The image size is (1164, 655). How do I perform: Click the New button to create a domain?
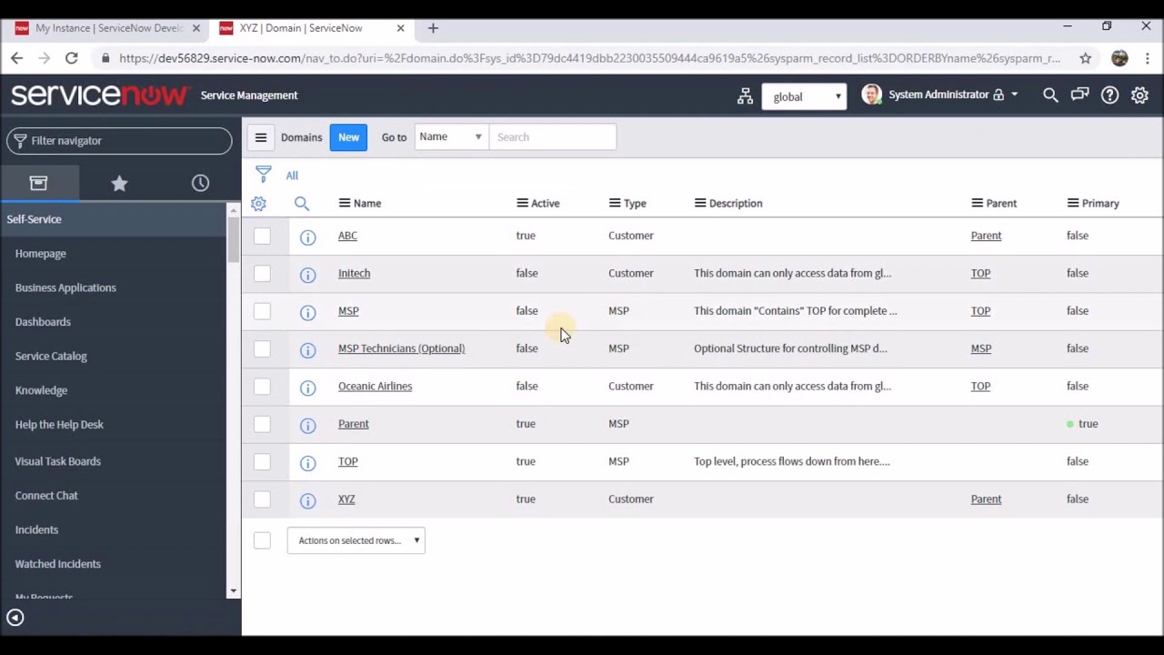348,136
